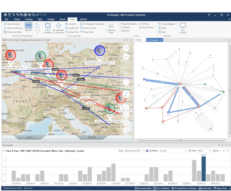Click Hide Unselected in the ribbon

(13, 28)
